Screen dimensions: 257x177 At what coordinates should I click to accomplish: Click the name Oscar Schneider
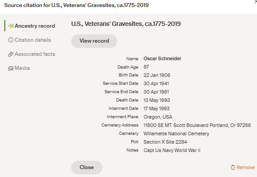[x=163, y=58]
